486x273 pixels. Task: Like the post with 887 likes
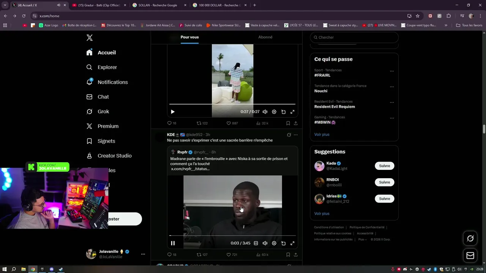(232, 123)
